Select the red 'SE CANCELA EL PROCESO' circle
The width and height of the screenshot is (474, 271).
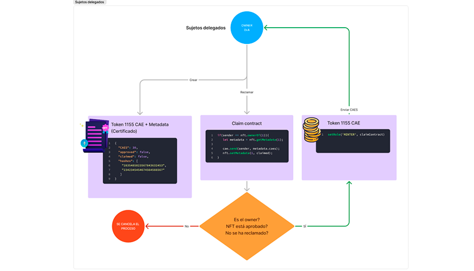click(128, 226)
